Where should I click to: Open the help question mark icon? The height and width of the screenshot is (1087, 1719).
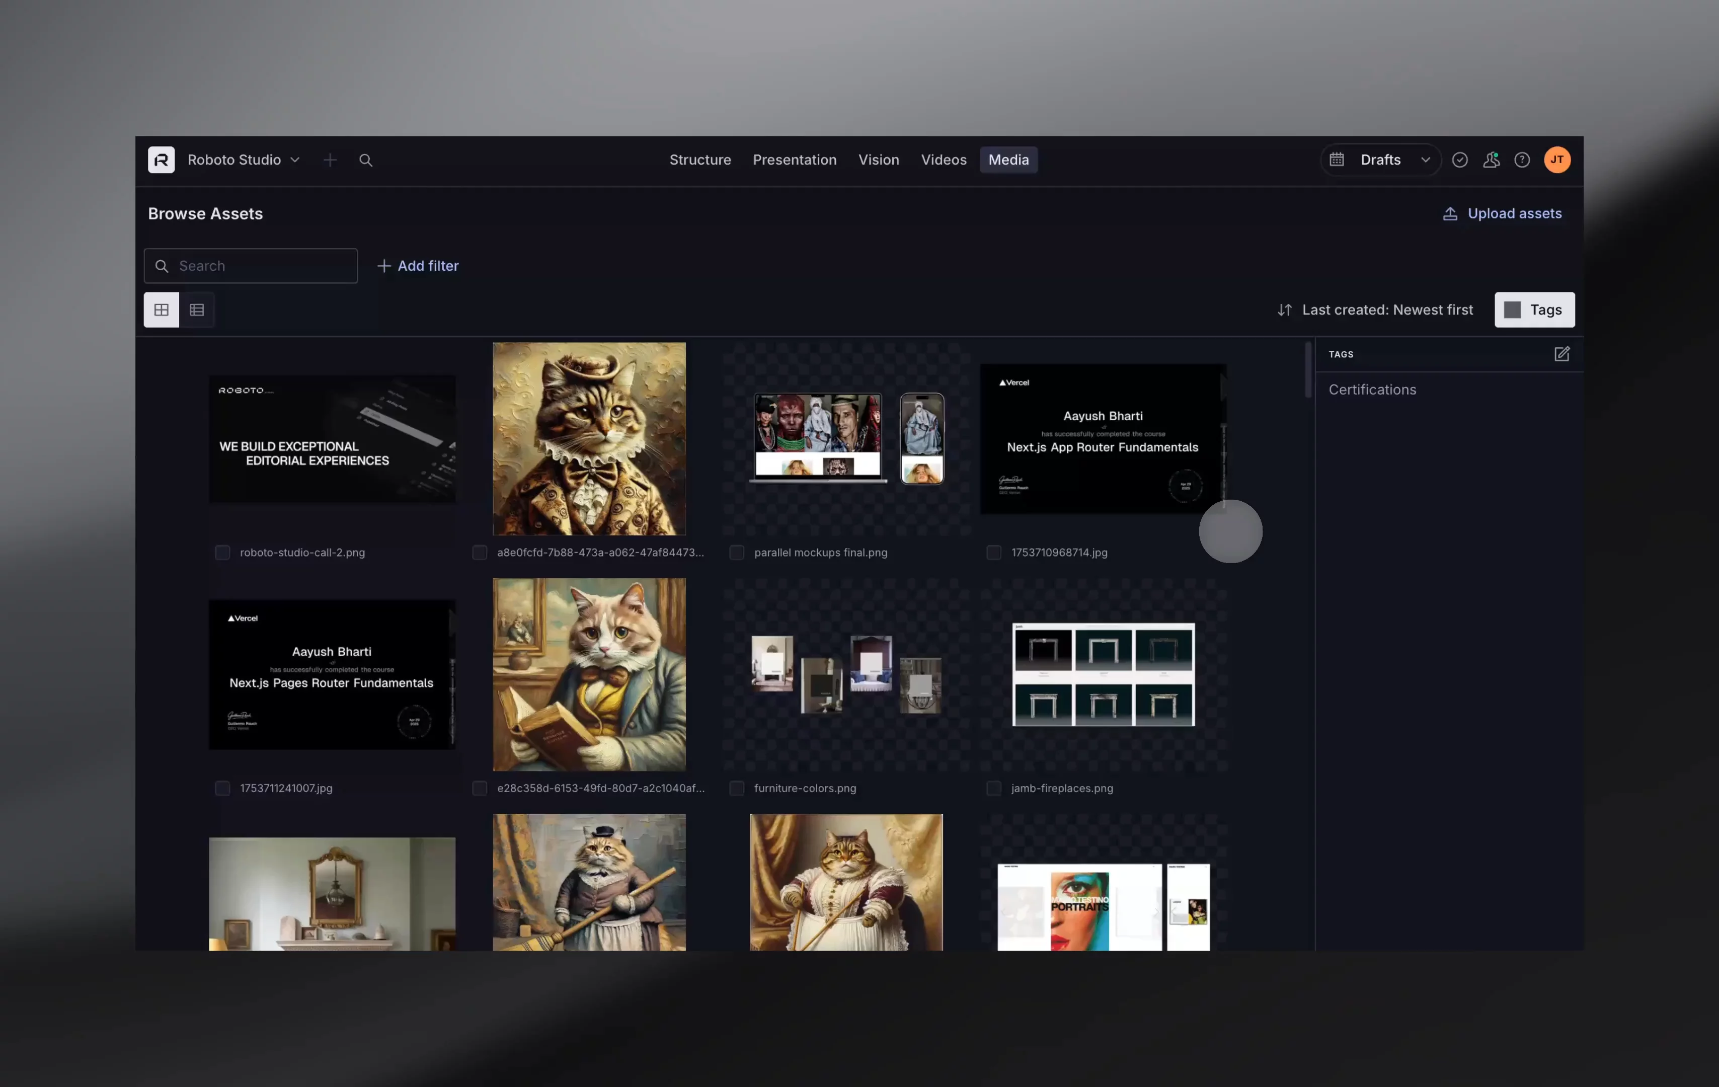point(1522,160)
